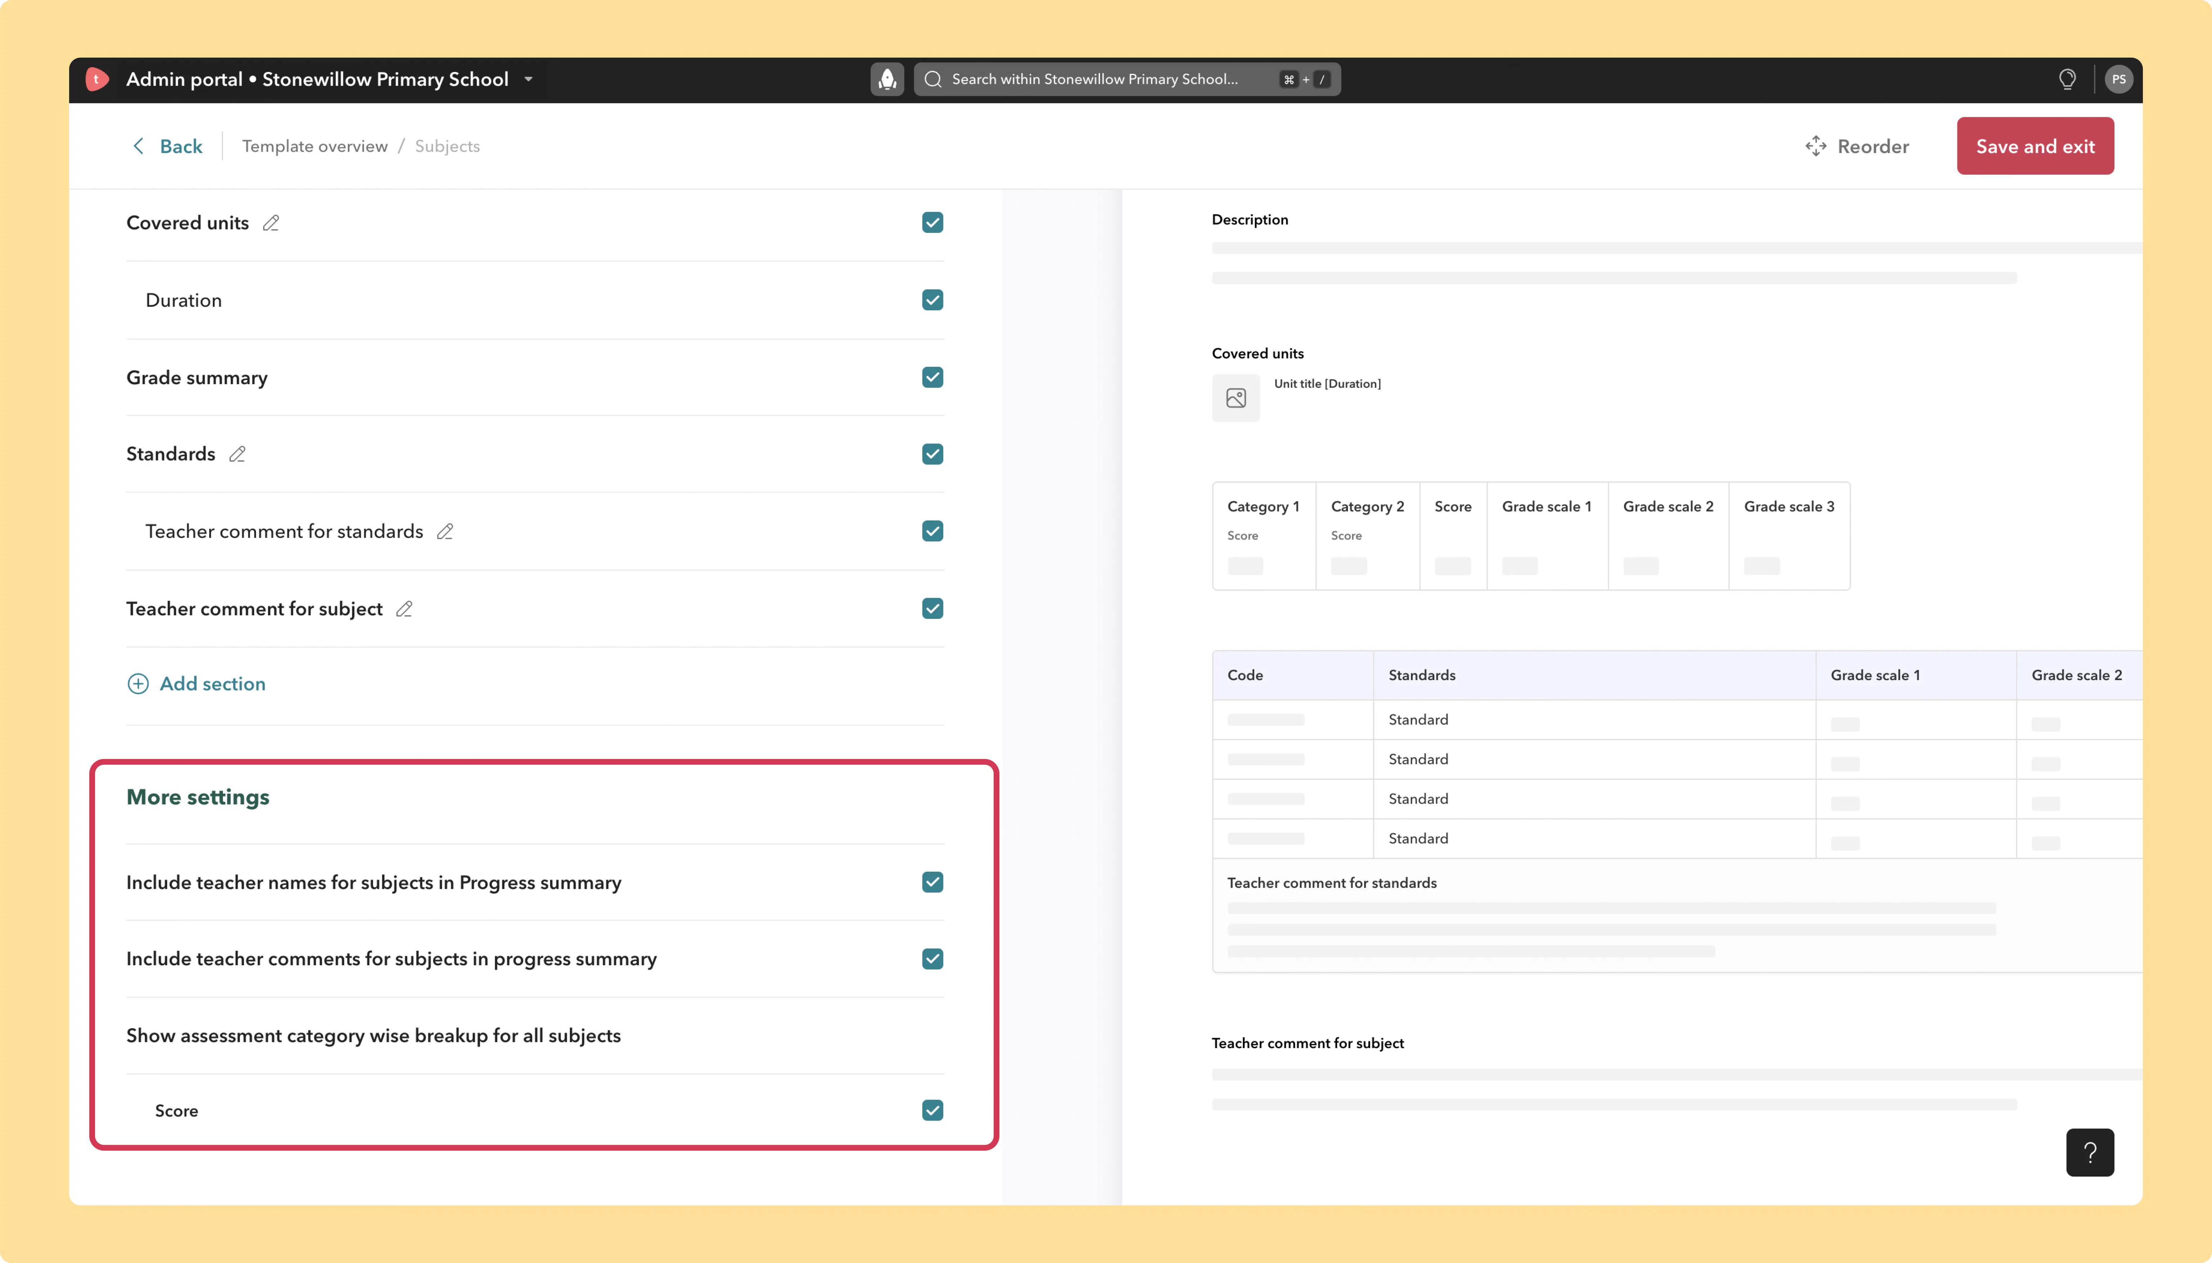This screenshot has height=1263, width=2212.
Task: Click the Admin portal Stonewillow Primary School title
Action: pyautogui.click(x=318, y=79)
